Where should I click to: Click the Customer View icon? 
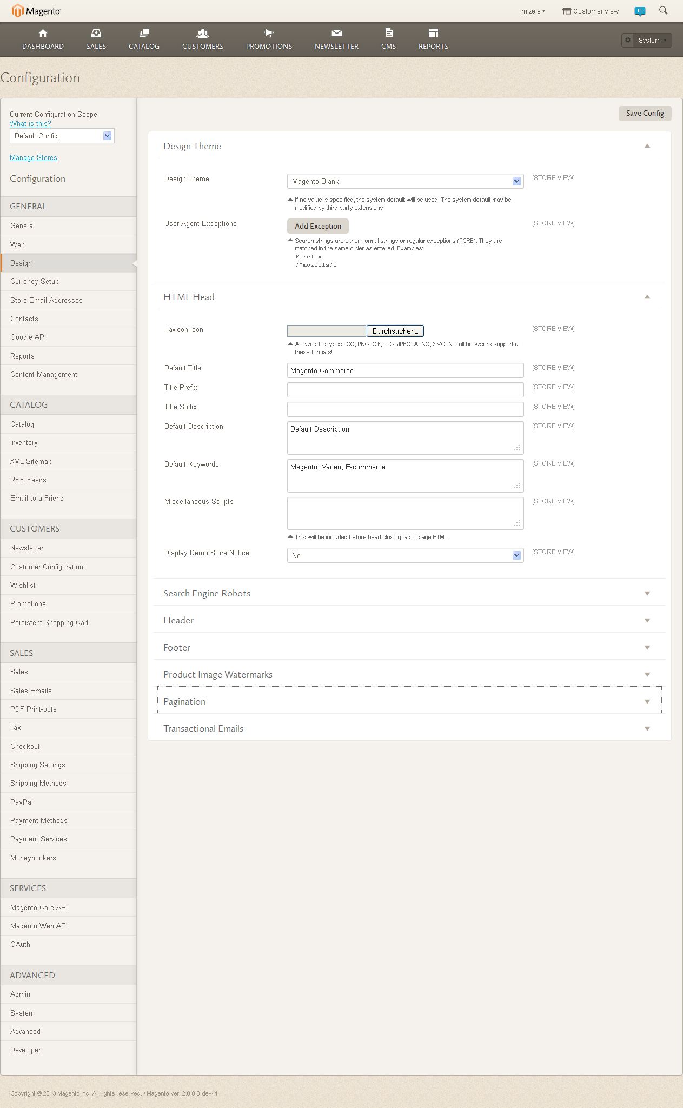567,11
